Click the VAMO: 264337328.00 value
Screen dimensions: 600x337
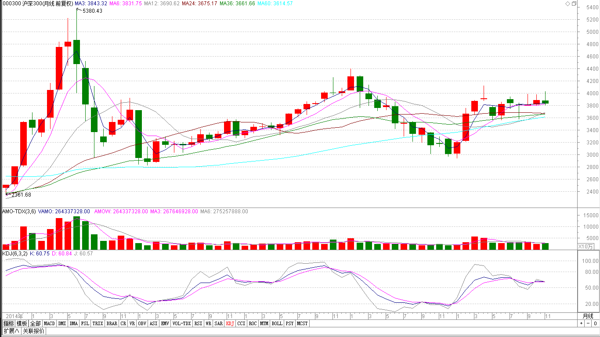pos(64,212)
